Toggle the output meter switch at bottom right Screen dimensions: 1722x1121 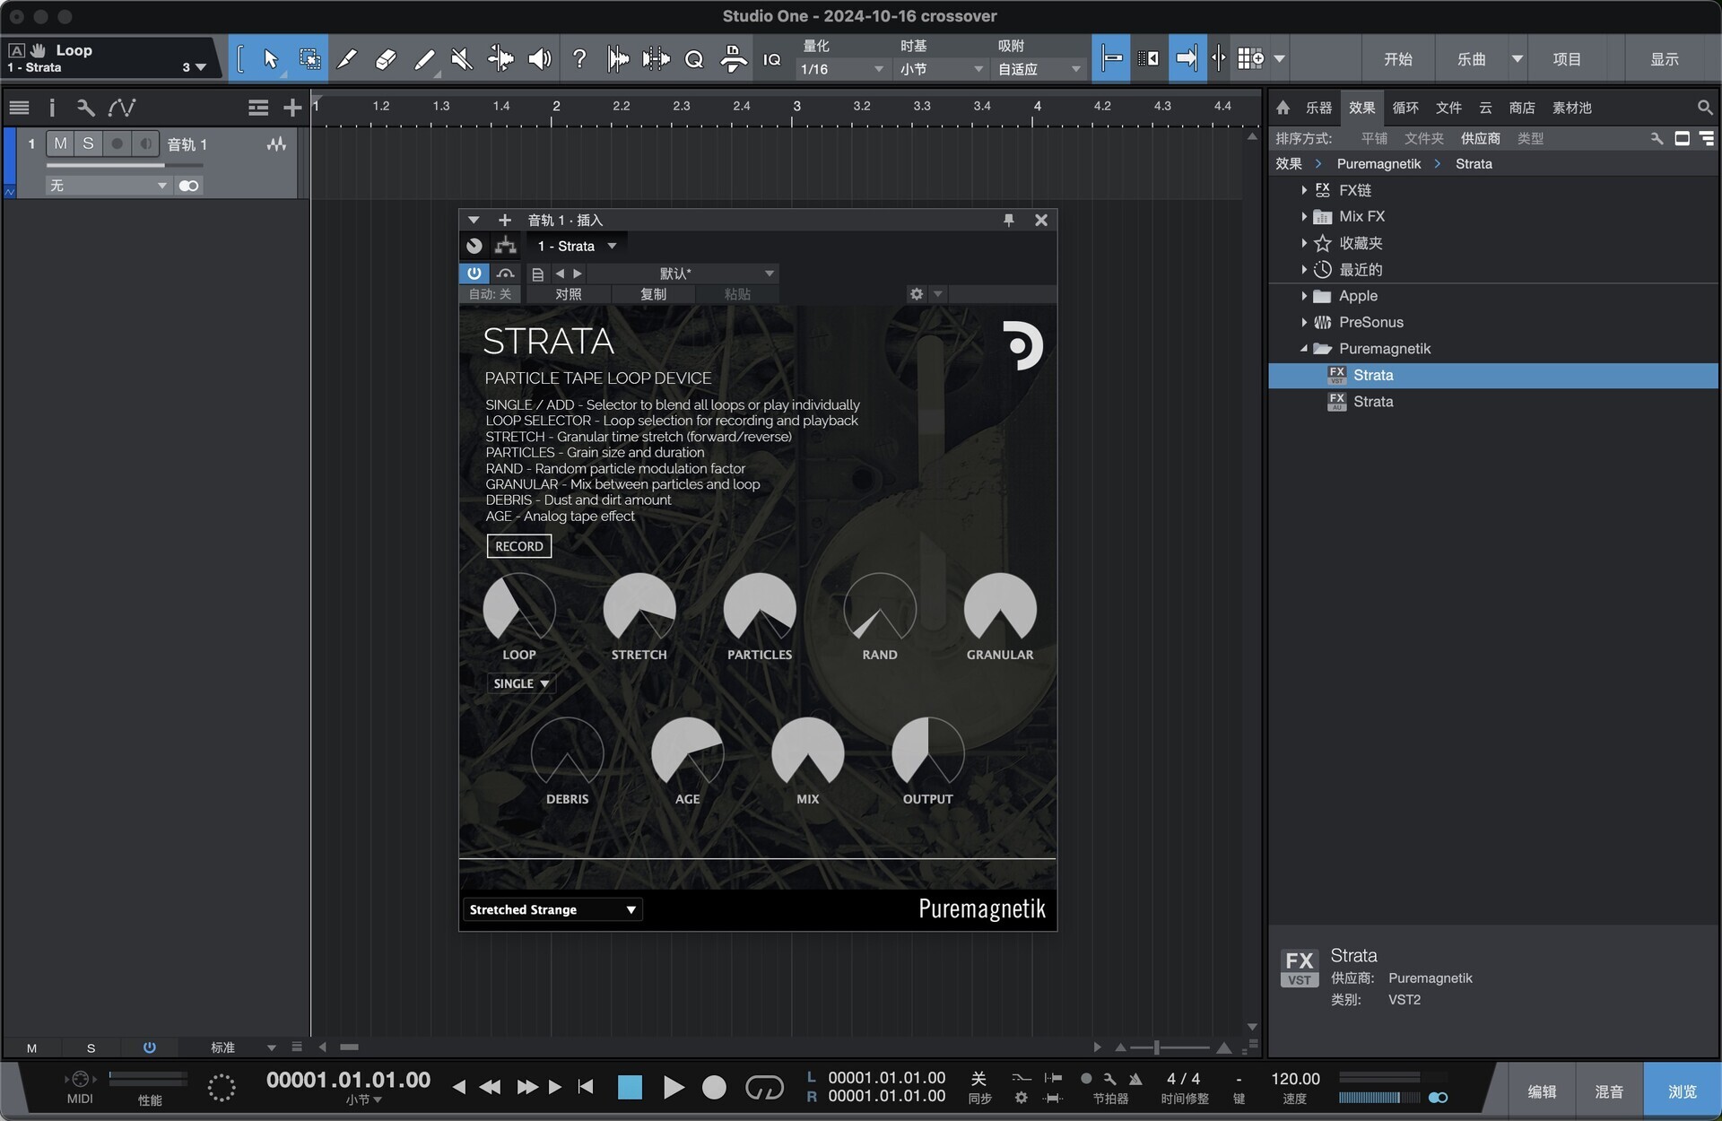pos(1439,1098)
